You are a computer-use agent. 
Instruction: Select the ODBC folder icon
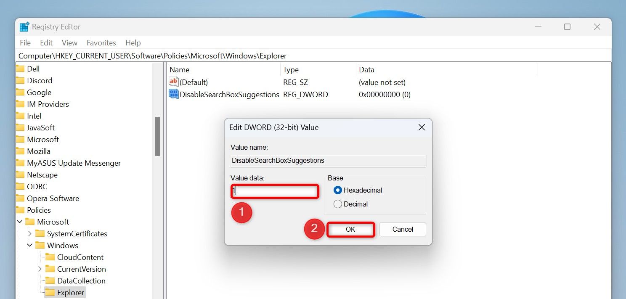20,186
